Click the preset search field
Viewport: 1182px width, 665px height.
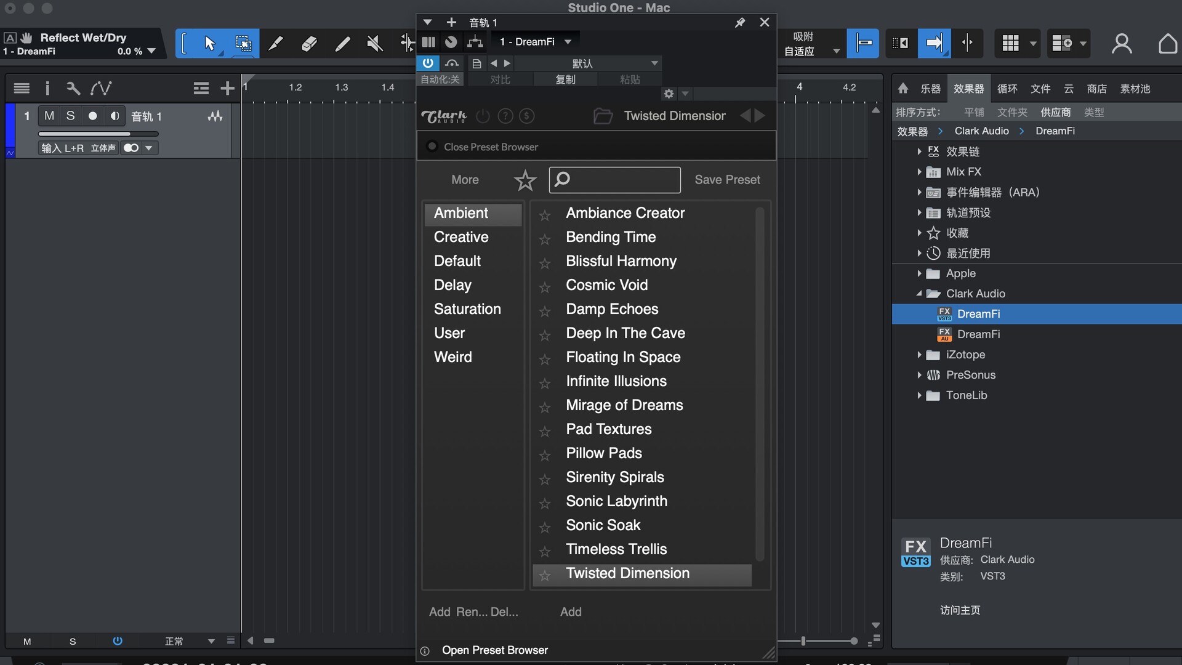[x=614, y=180]
